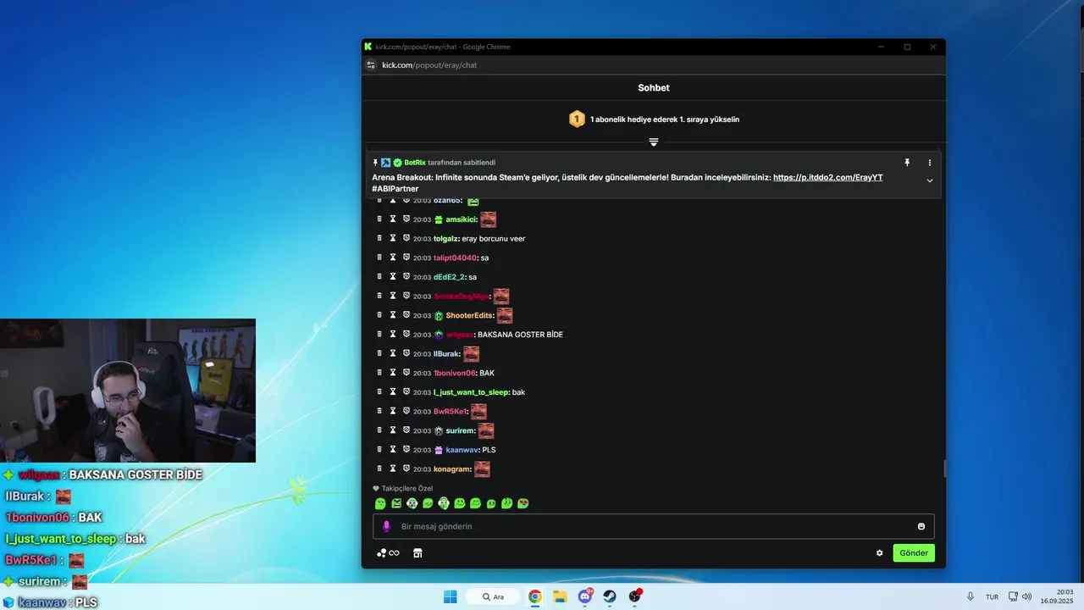Click the chat window scrollbar thumb

[x=944, y=469]
